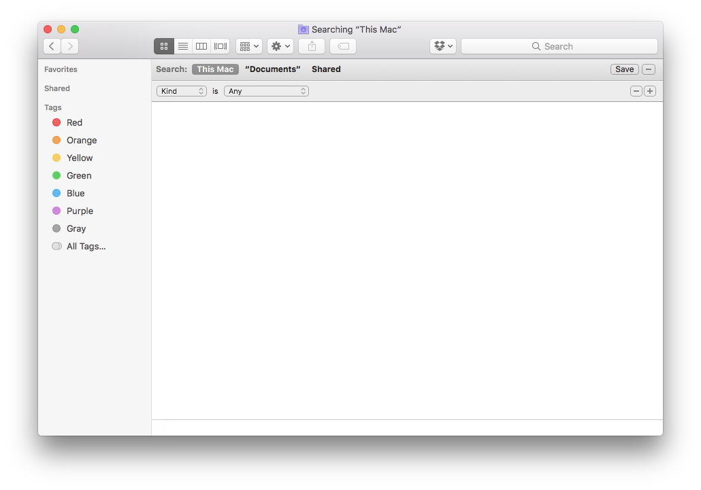
Task: Select the Green tag
Action: (79, 175)
